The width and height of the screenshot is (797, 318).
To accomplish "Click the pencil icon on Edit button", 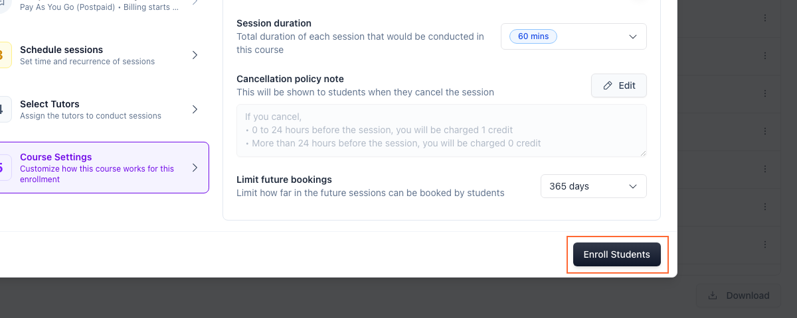I will 608,85.
